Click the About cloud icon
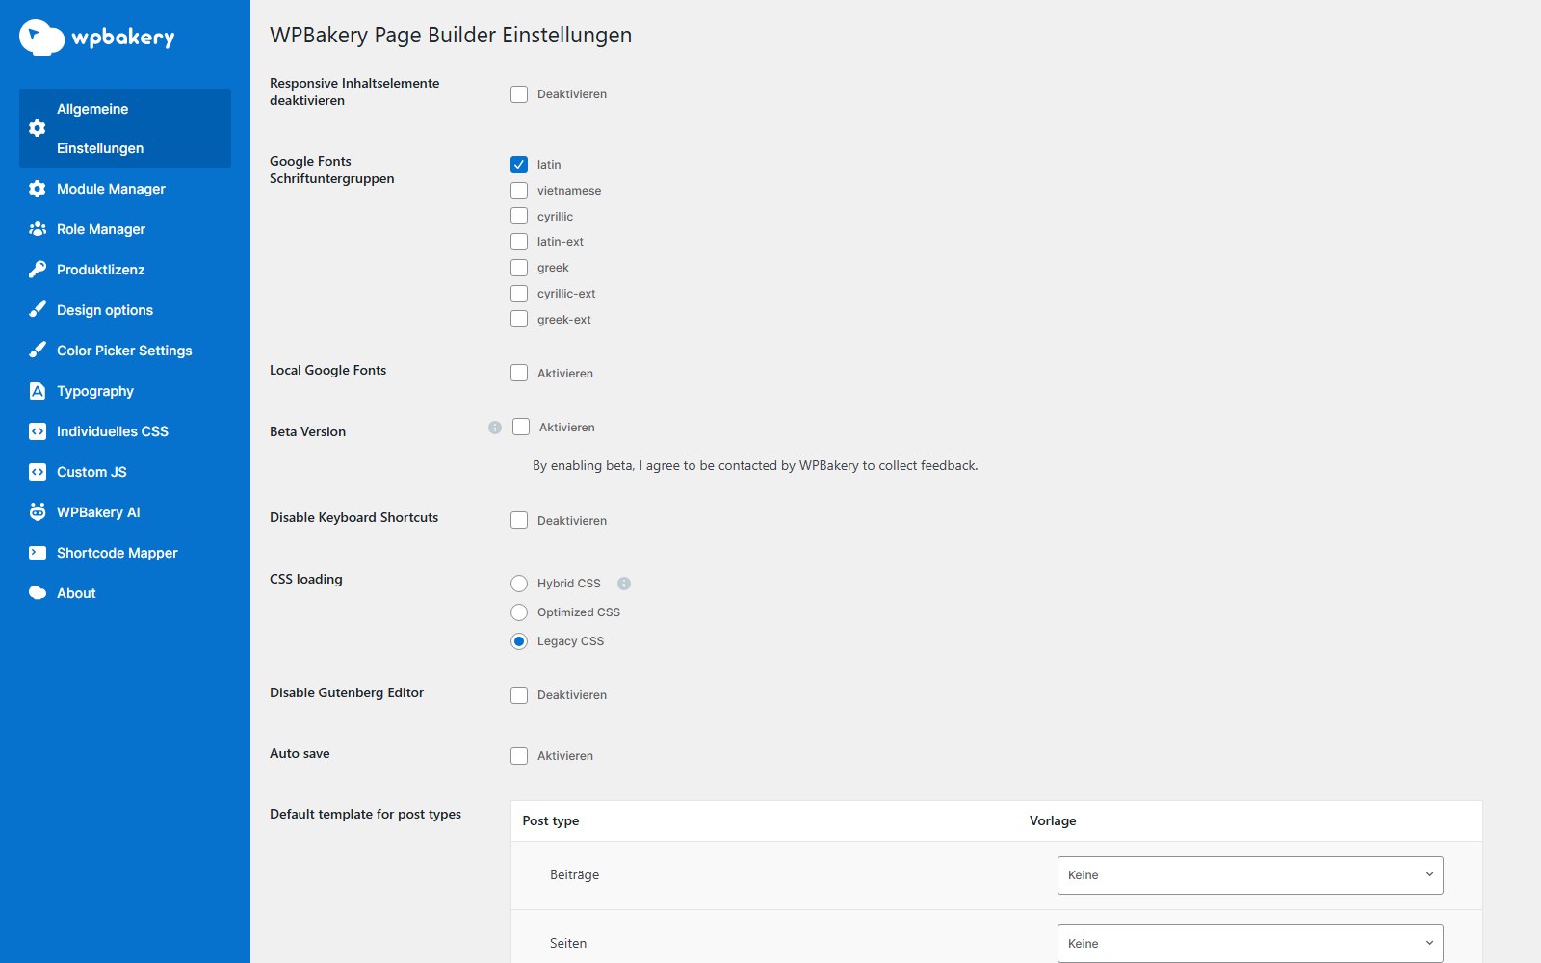The height and width of the screenshot is (963, 1541). [38, 593]
